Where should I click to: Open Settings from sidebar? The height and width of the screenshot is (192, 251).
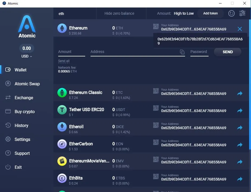pos(22,139)
